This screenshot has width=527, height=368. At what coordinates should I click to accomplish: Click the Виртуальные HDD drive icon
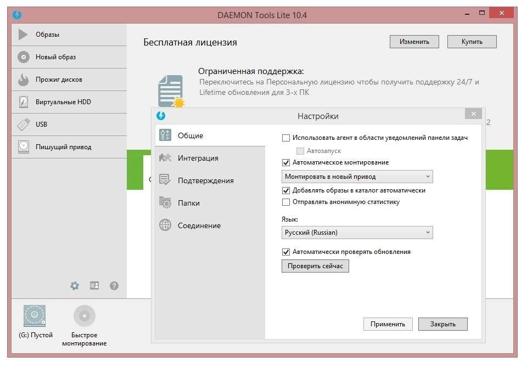pyautogui.click(x=23, y=102)
